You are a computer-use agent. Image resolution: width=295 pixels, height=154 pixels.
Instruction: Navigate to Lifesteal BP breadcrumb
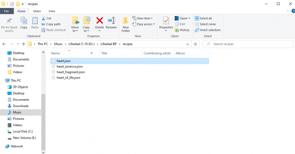109,44
